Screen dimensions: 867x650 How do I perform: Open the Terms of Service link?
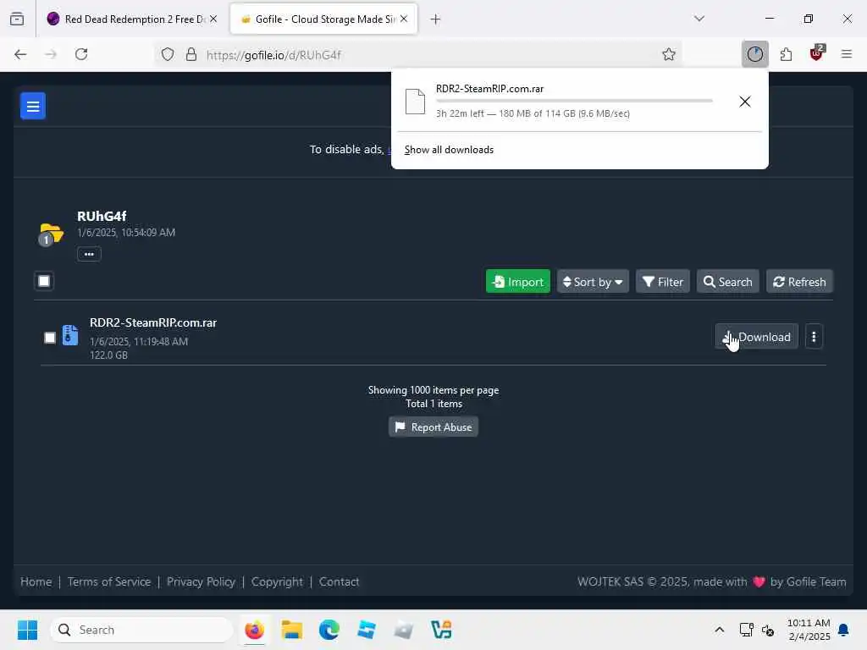(x=109, y=582)
